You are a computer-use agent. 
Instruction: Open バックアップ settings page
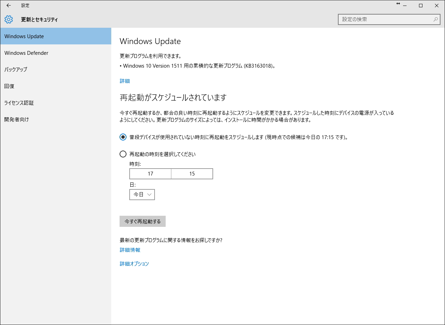click(x=55, y=69)
